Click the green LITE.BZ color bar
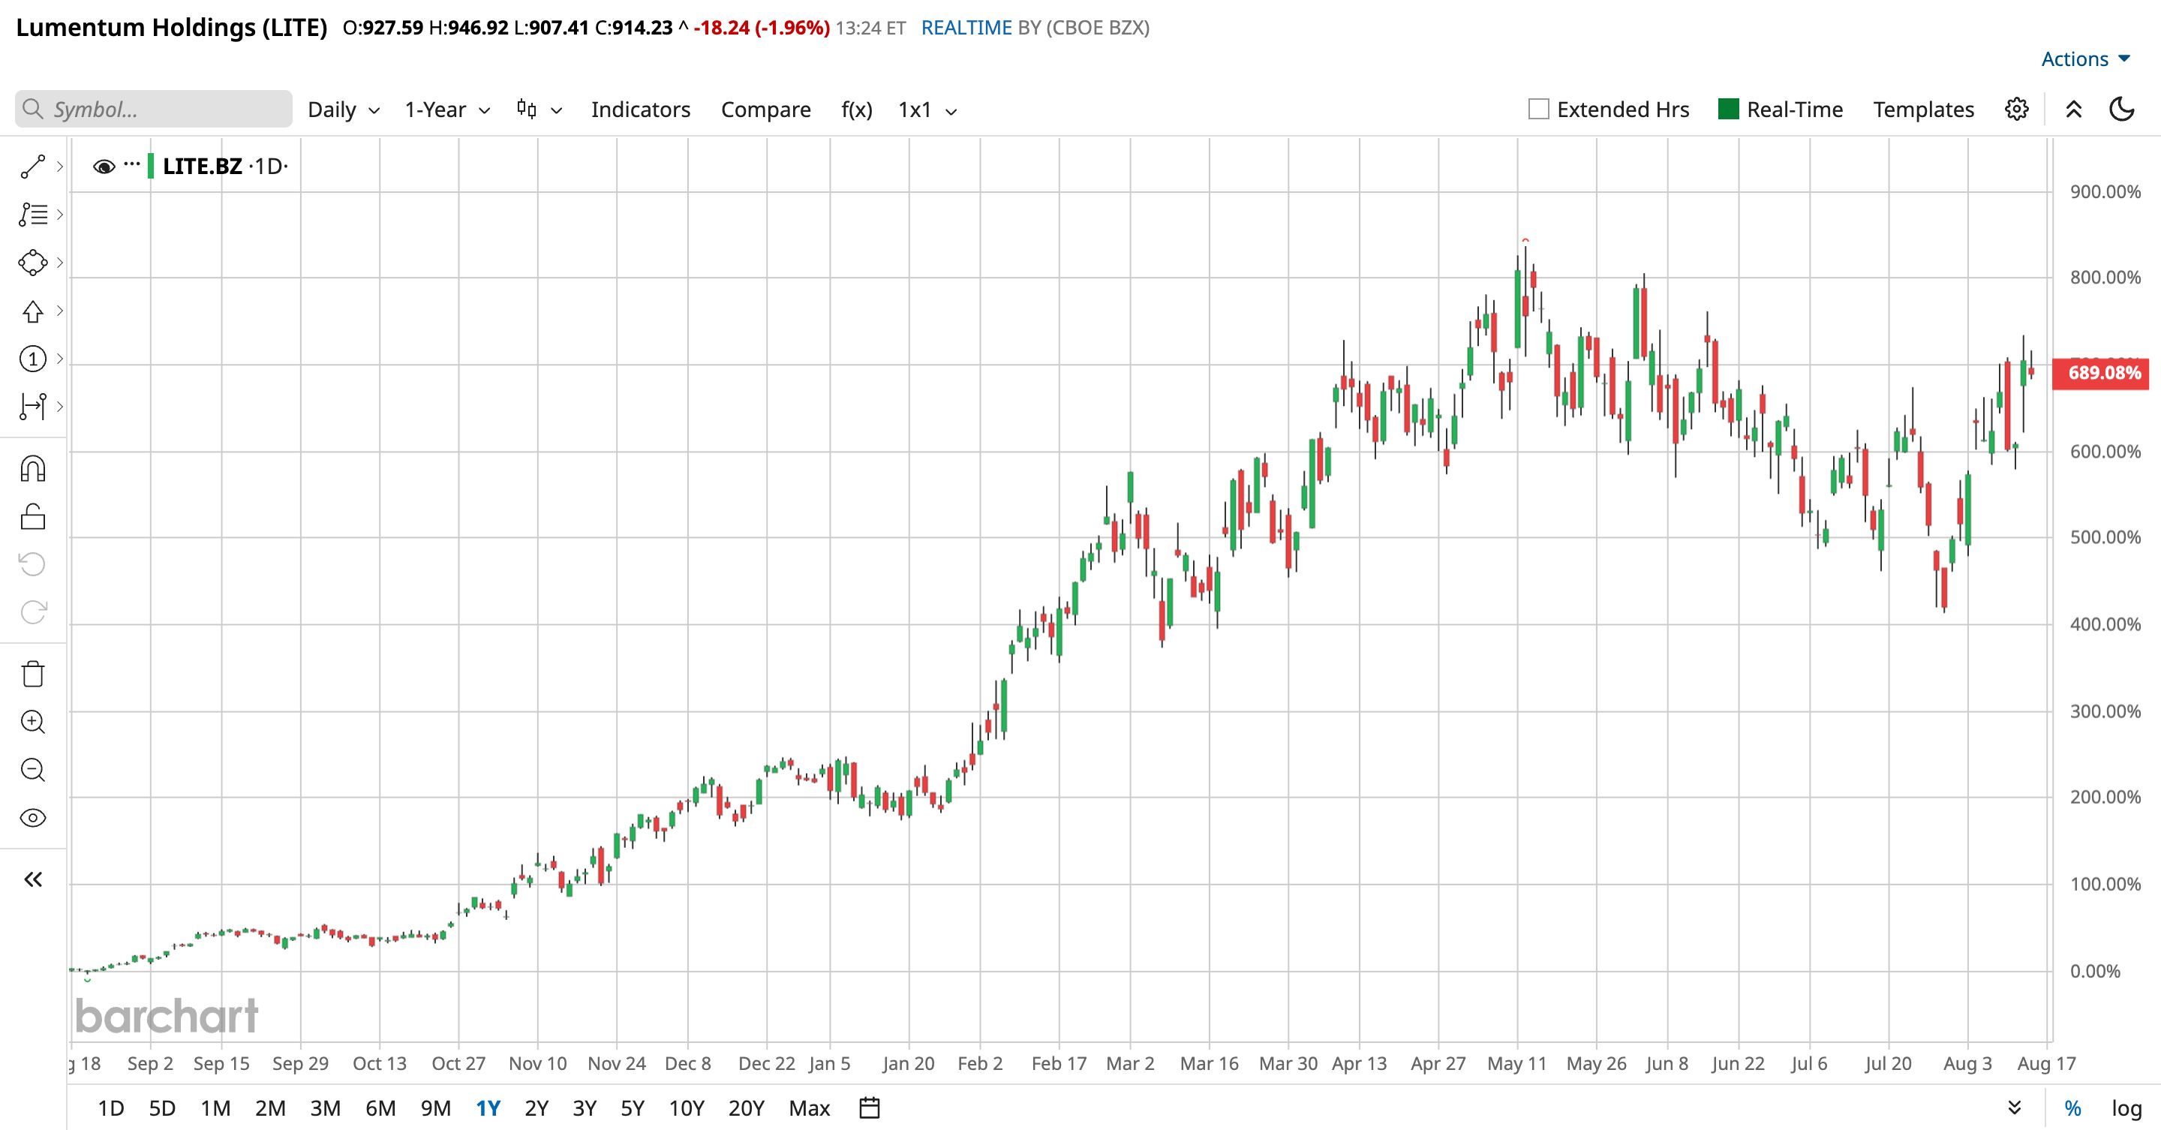Screen dimensions: 2161x1130 pyautogui.click(x=151, y=166)
